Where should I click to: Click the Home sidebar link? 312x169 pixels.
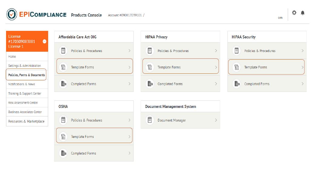click(12, 57)
